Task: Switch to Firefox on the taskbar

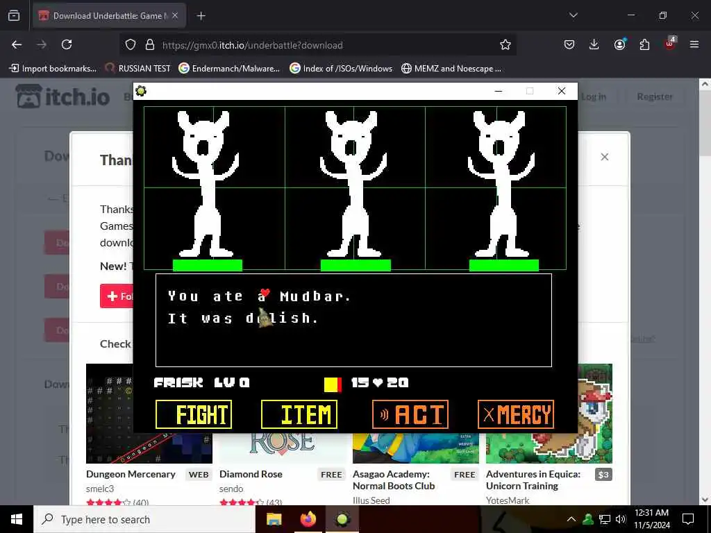Action: pos(308,519)
